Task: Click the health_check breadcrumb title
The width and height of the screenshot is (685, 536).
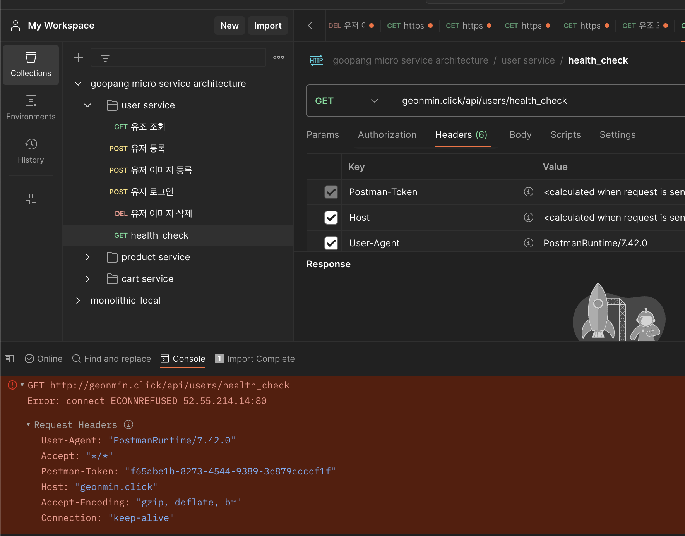Action: pyautogui.click(x=598, y=60)
